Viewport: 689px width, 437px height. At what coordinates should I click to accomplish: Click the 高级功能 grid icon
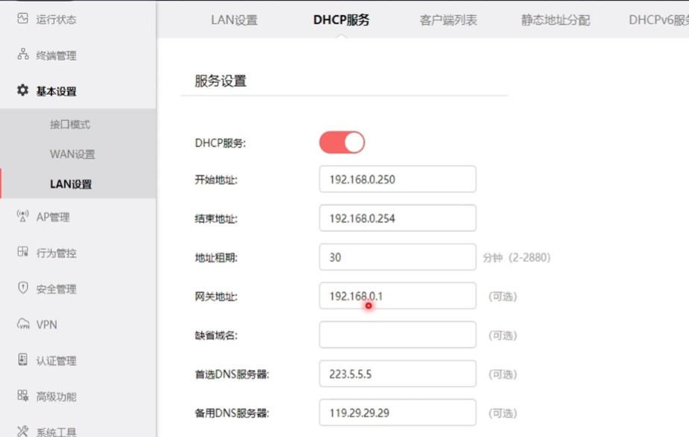tap(22, 396)
